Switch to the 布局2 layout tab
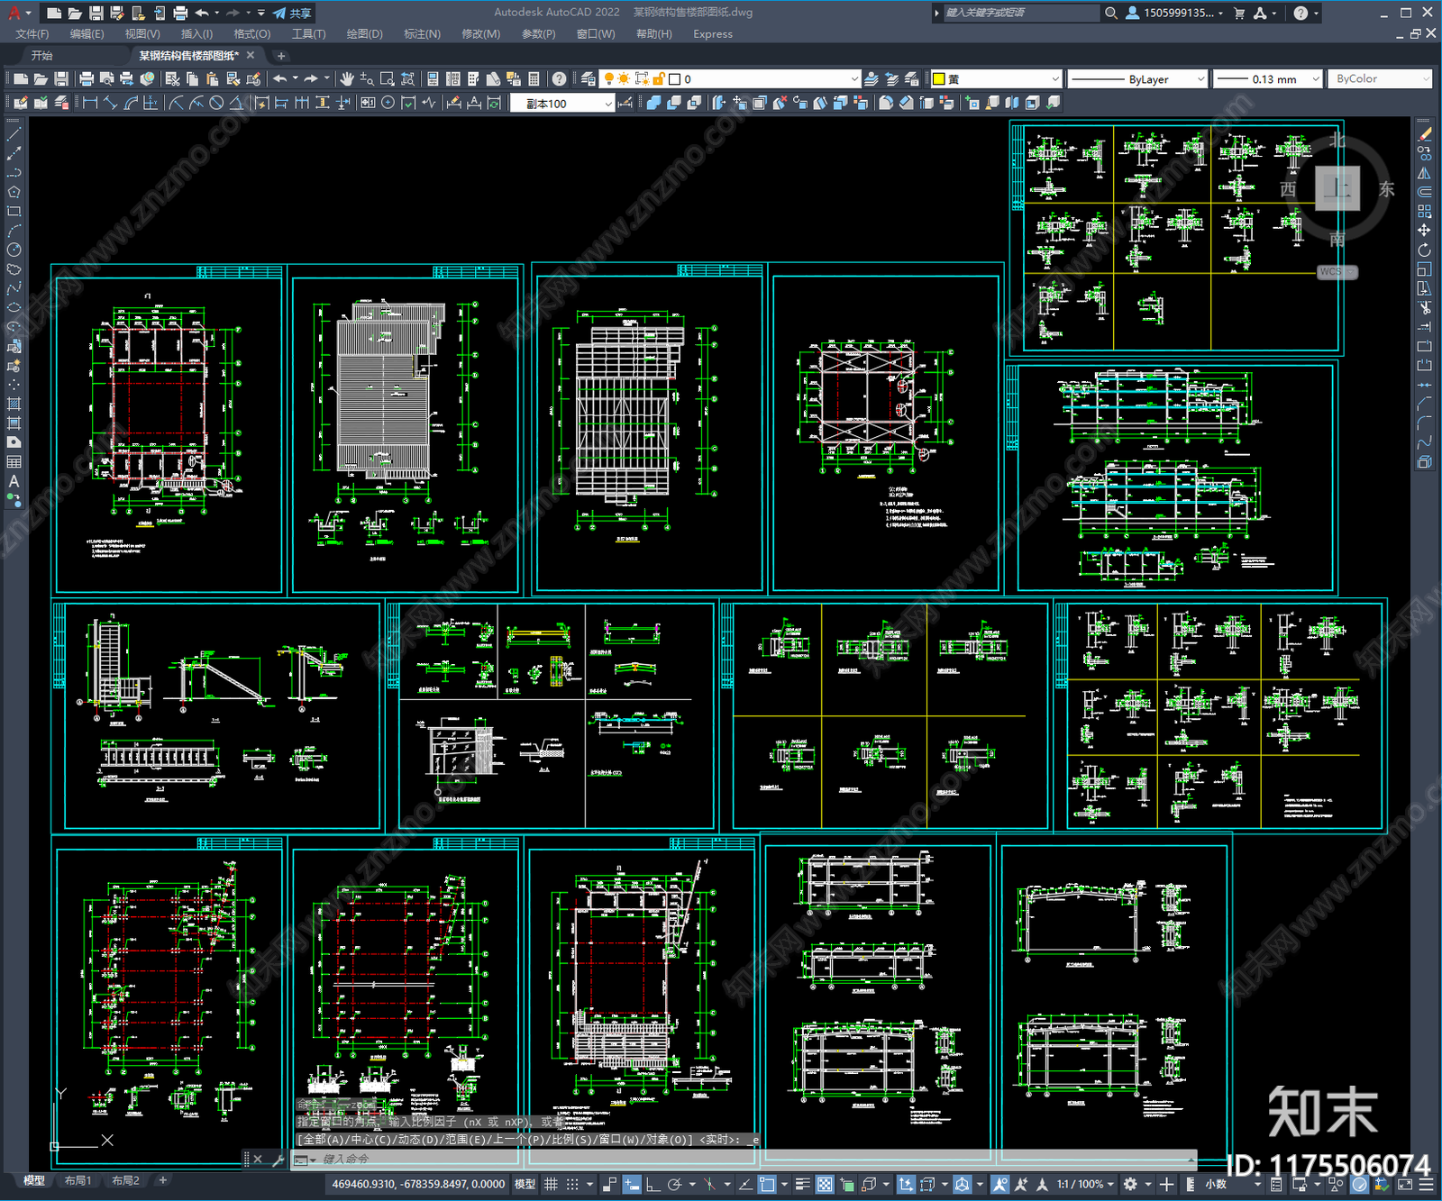1442x1201 pixels. [x=125, y=1180]
